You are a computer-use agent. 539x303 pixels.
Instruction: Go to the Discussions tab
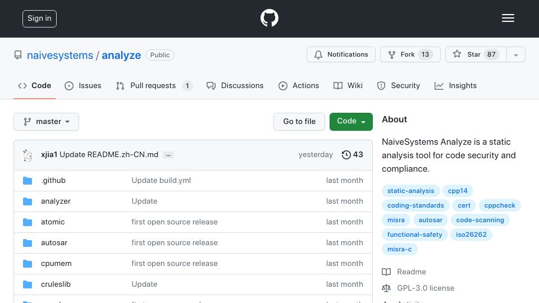tap(235, 85)
